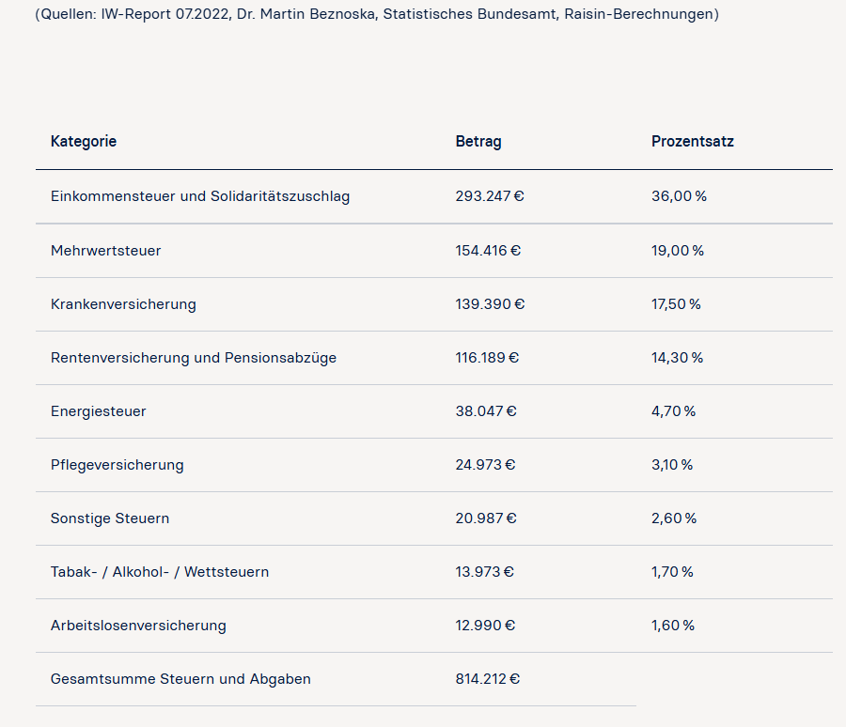Select the 154.416 € amount value
Screen dimensions: 846x727
pos(488,251)
